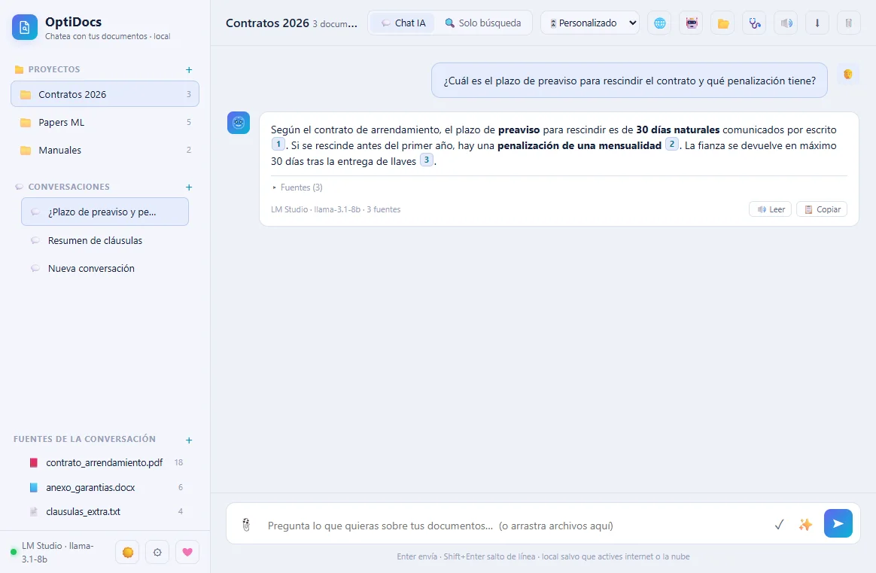Add a new project with plus icon
This screenshot has height=573, width=876.
pos(189,70)
